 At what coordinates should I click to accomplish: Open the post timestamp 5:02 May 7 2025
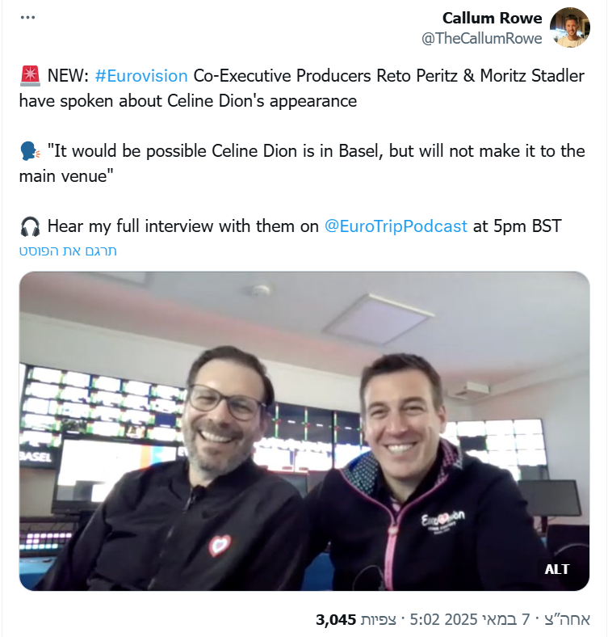point(500,619)
